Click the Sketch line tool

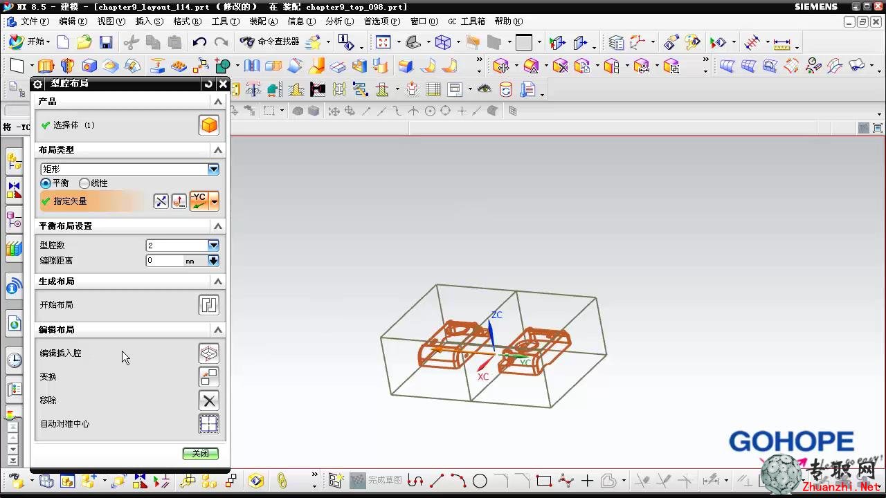pyautogui.click(x=437, y=481)
